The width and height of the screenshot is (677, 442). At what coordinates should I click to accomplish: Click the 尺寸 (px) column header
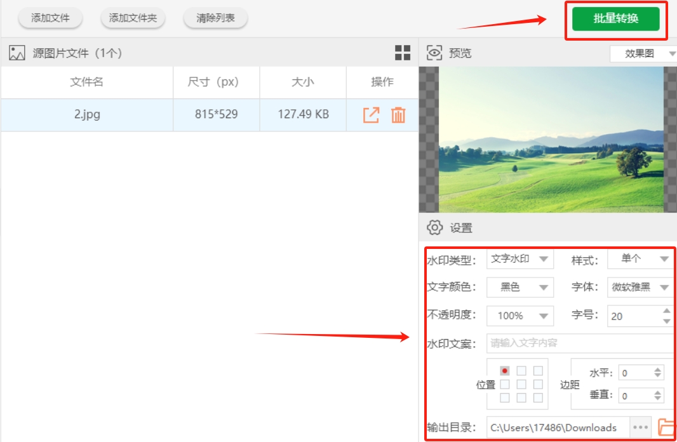(x=217, y=82)
